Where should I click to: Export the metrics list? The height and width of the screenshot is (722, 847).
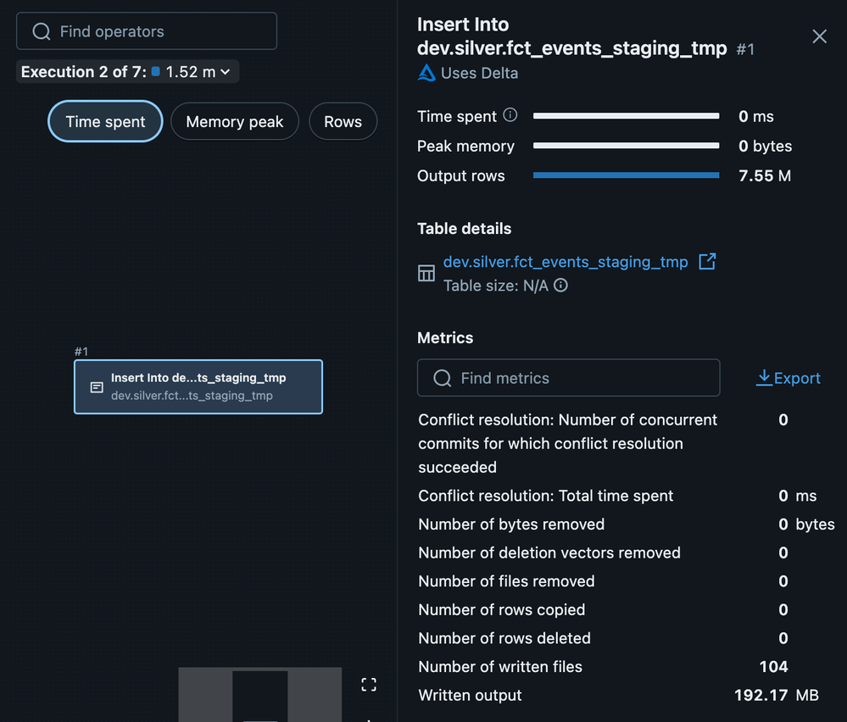788,378
